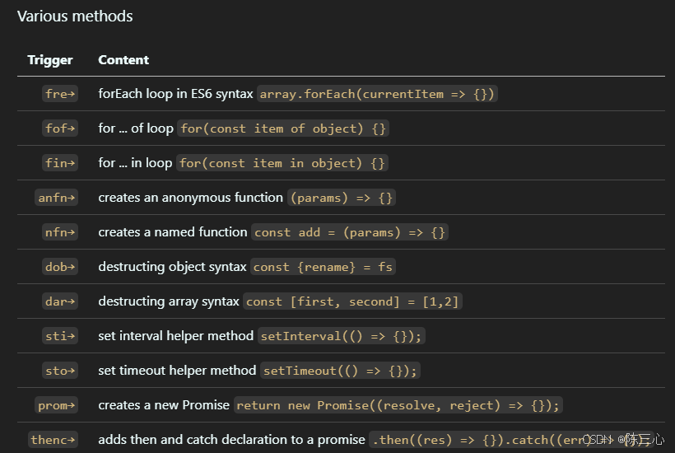Screen dimensions: 675x453
Task: Click the array.forEach code snippet
Action: click(378, 94)
